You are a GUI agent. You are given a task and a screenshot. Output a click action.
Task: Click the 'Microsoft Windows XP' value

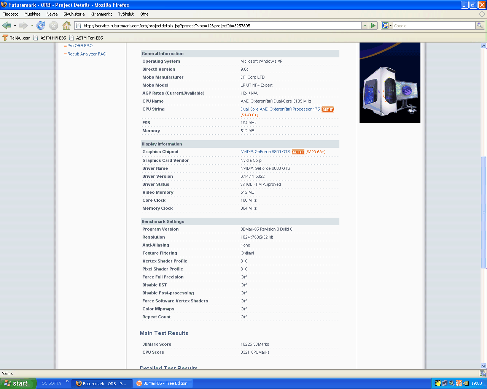[x=261, y=61]
